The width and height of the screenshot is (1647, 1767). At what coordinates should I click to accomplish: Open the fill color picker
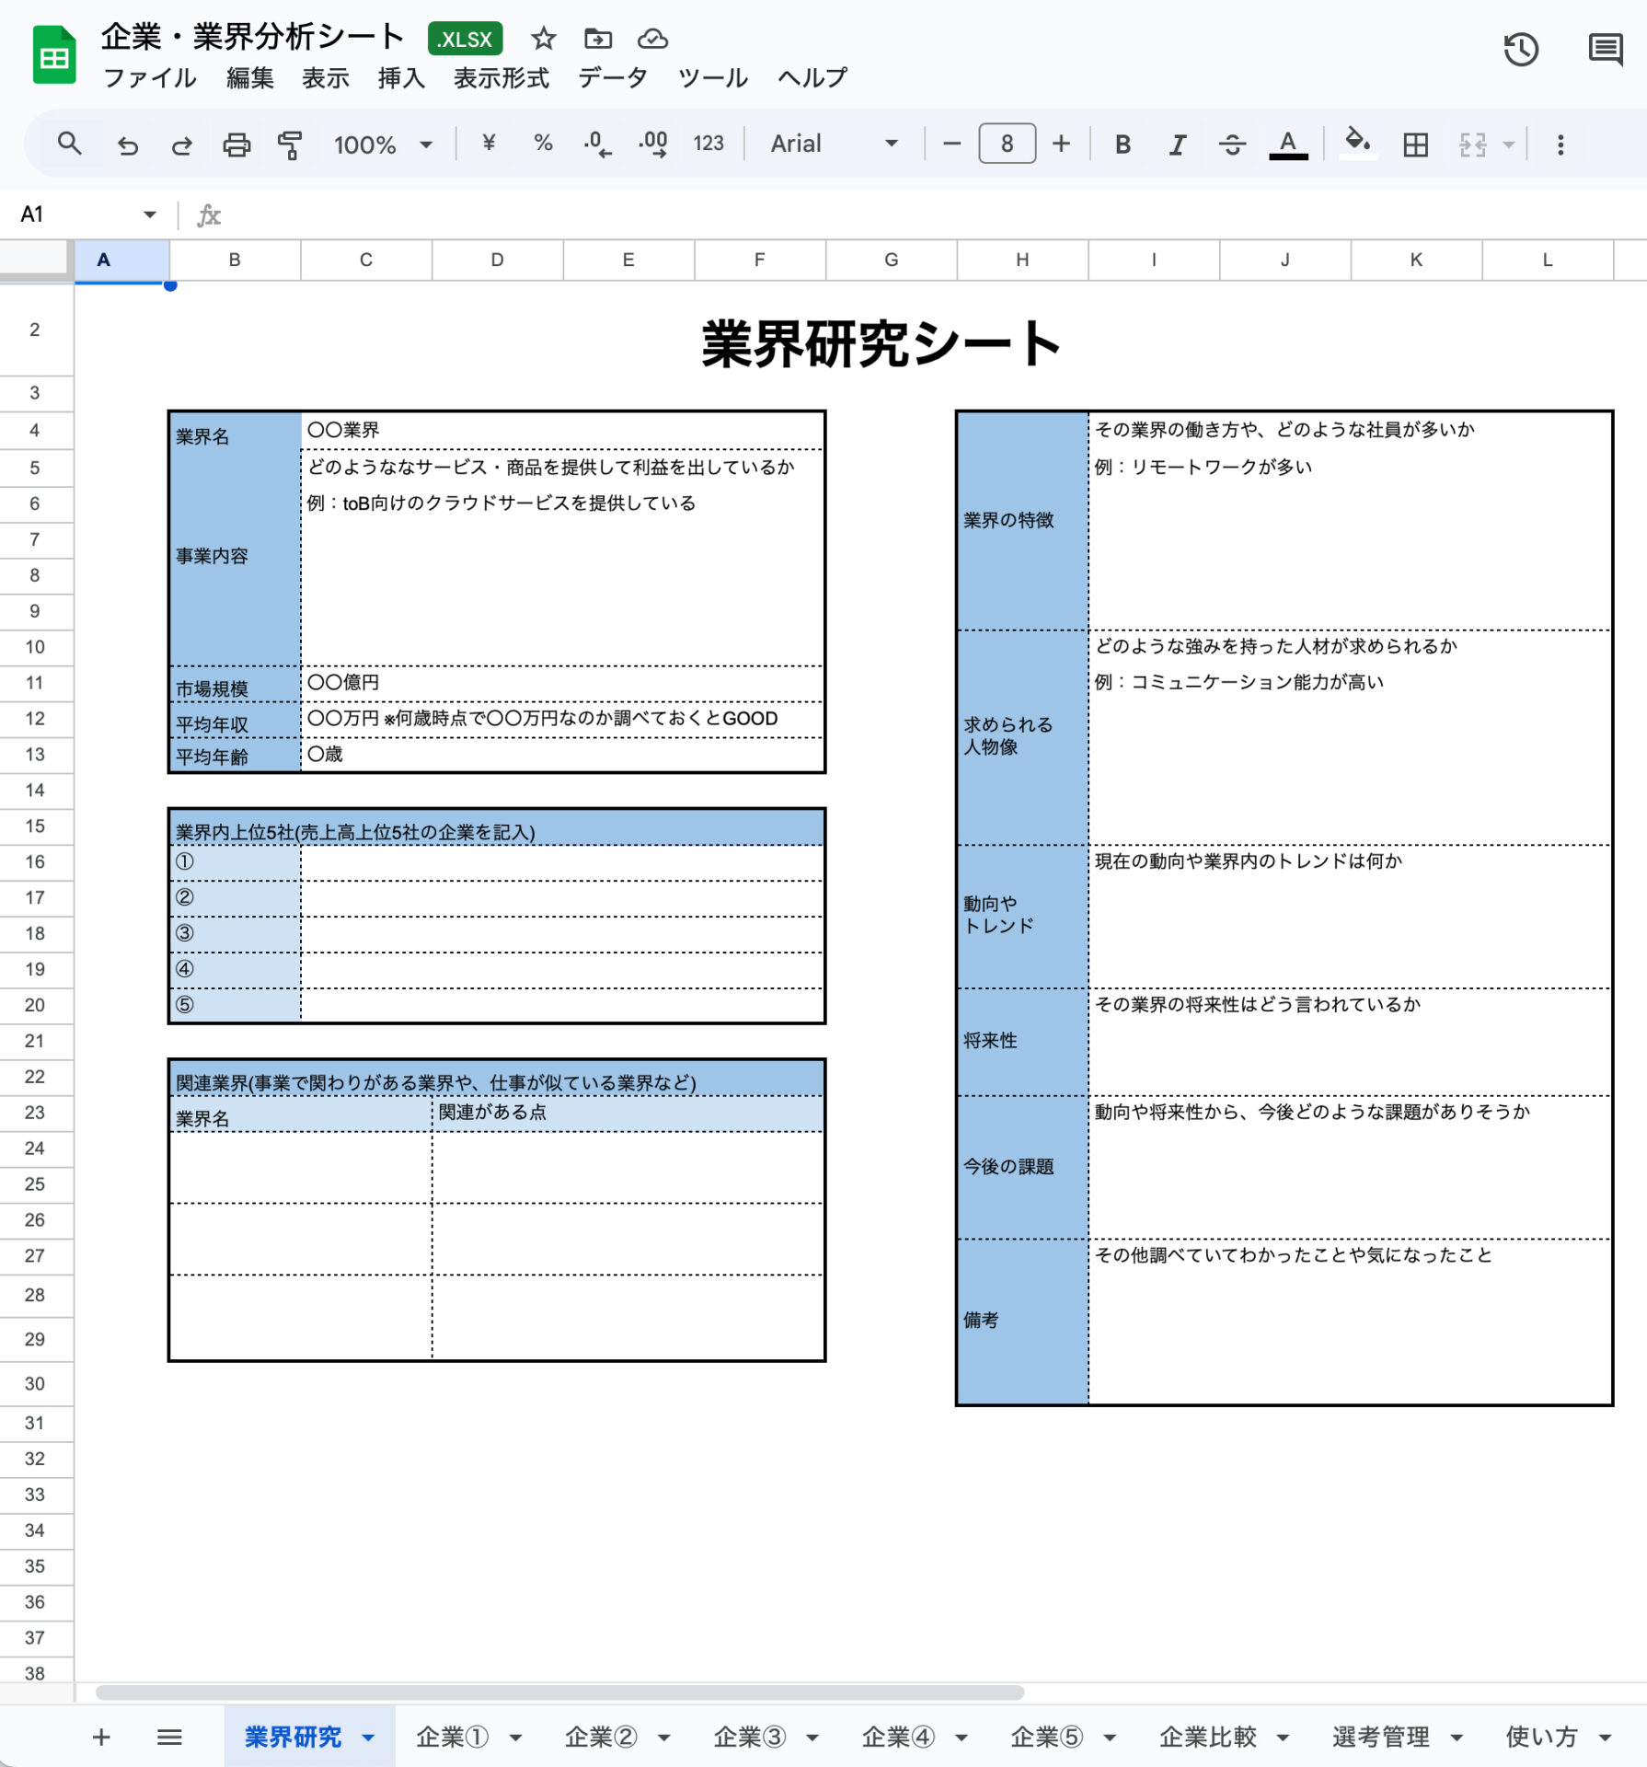tap(1357, 144)
